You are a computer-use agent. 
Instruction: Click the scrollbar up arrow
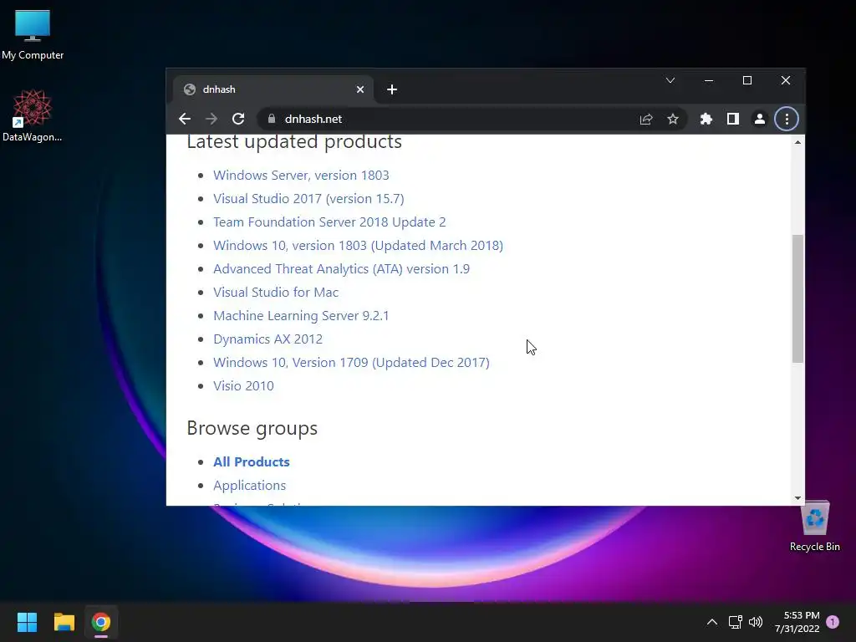pos(797,142)
